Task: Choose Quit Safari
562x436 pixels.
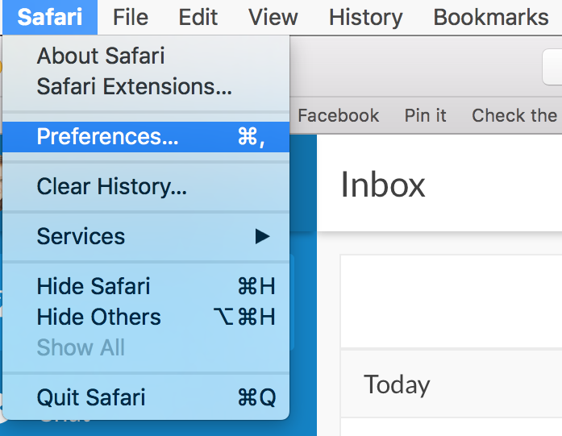Action: (146, 397)
